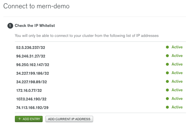Select the 34.227.198.89/32 whitelist entry

pyautogui.click(x=31, y=82)
